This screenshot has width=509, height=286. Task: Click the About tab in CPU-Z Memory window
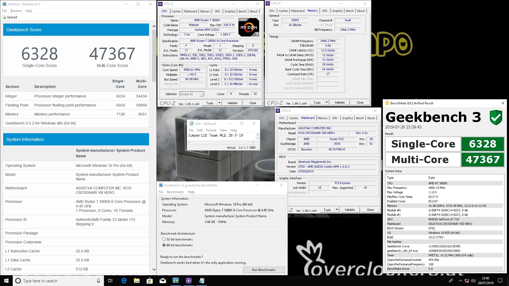pos(361,11)
